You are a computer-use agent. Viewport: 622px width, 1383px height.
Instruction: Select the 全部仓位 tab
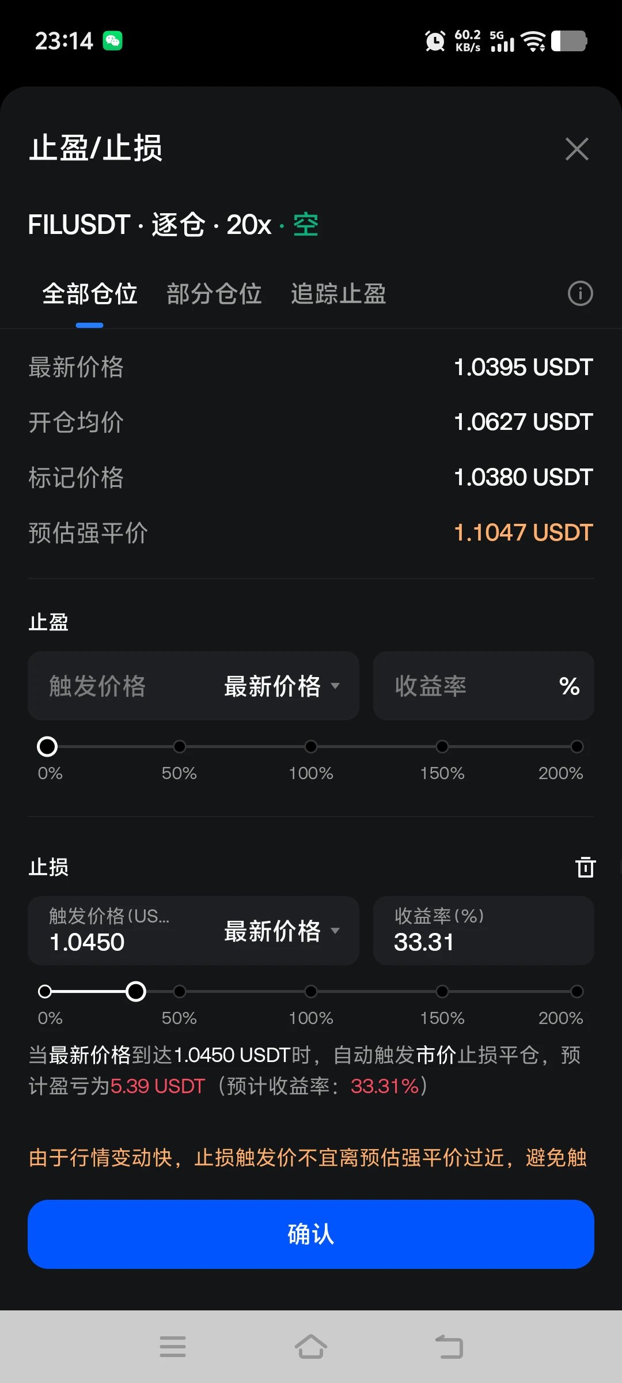pyautogui.click(x=90, y=294)
